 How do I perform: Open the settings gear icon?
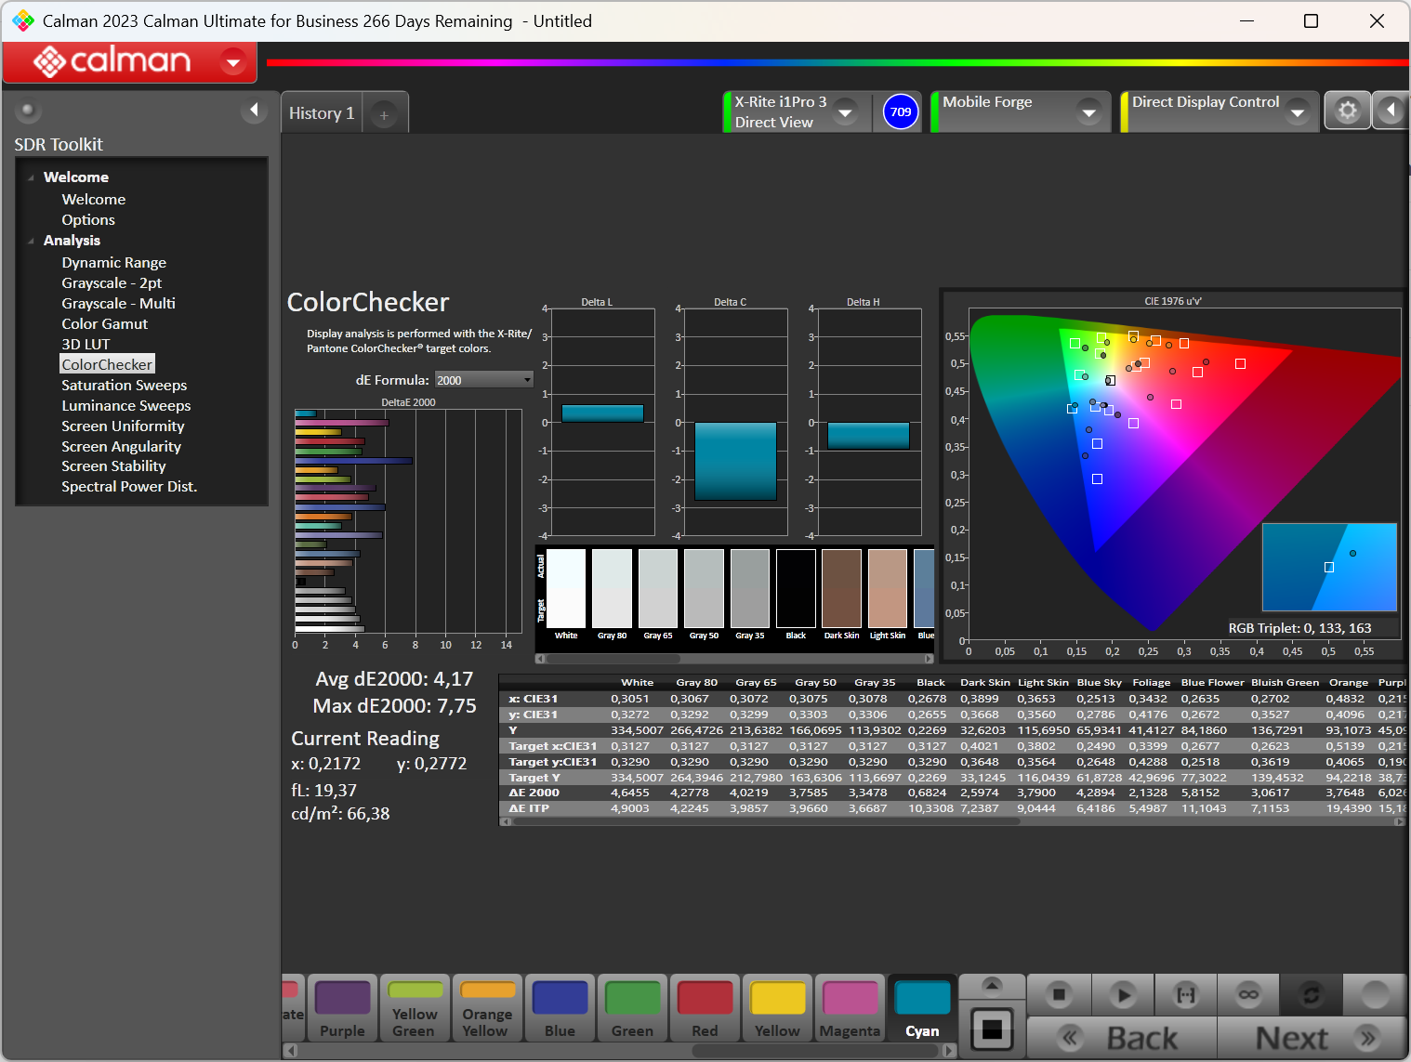coord(1346,111)
